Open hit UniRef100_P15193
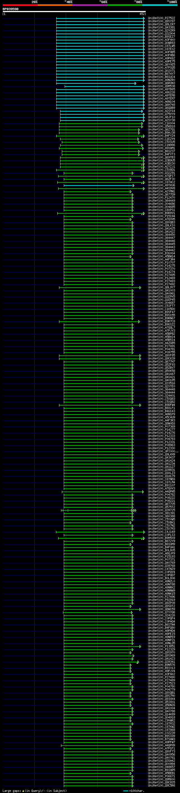The image size is (180, 793). [x=161, y=557]
